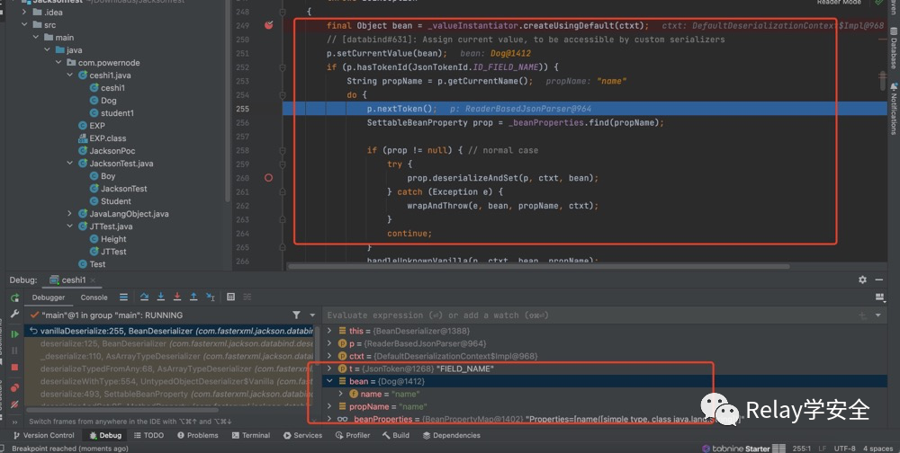
Task: Expand the propName variable
Action: (329, 406)
